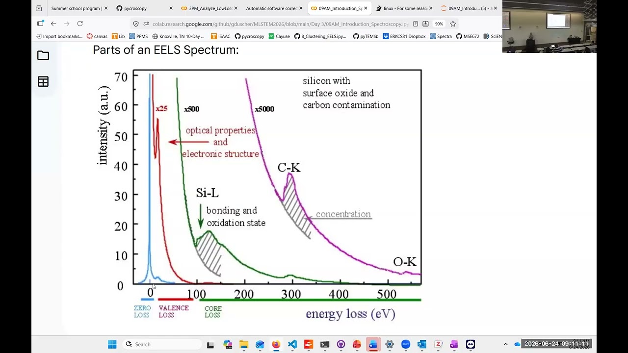Go back with the browser back arrow
This screenshot has height=353, width=628.
click(x=53, y=24)
